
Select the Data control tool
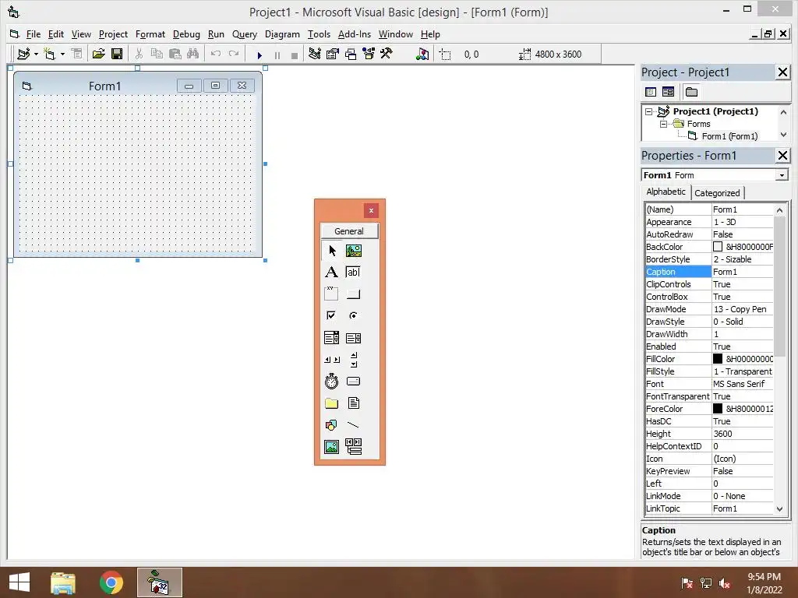click(x=353, y=446)
